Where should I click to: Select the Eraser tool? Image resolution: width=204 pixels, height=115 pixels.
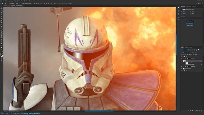click(2, 31)
